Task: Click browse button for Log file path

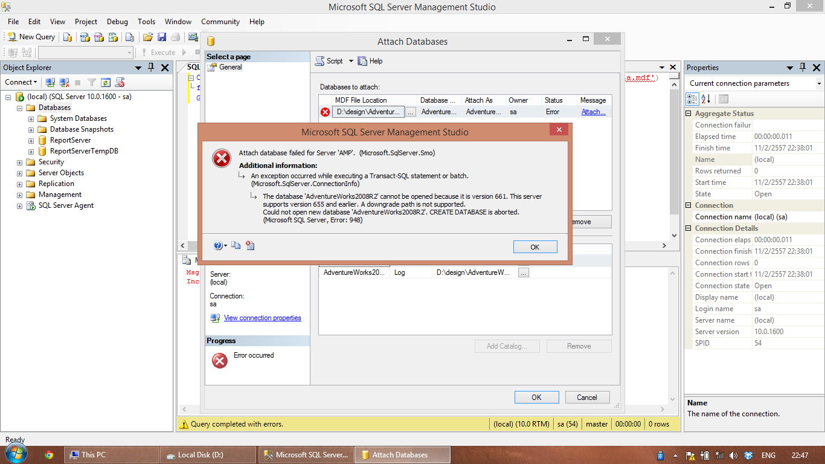Action: [x=523, y=272]
